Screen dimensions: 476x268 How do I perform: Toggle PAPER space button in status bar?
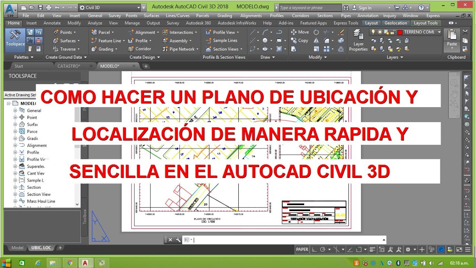coord(302,249)
